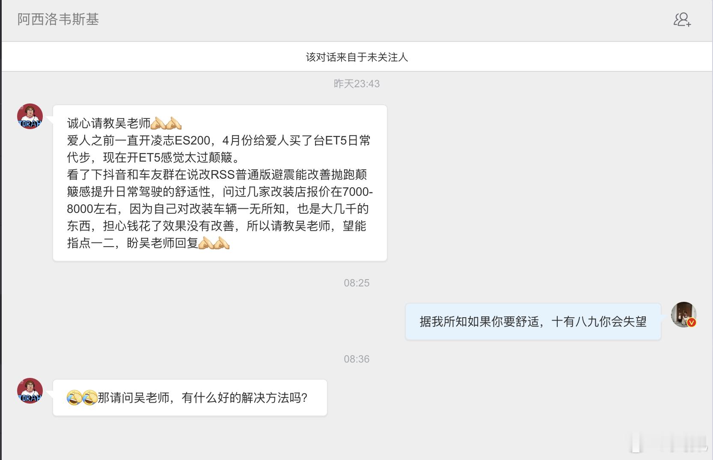Tap praying hands emoji after 盼吴老师回复
This screenshot has width=713, height=460.
click(214, 243)
